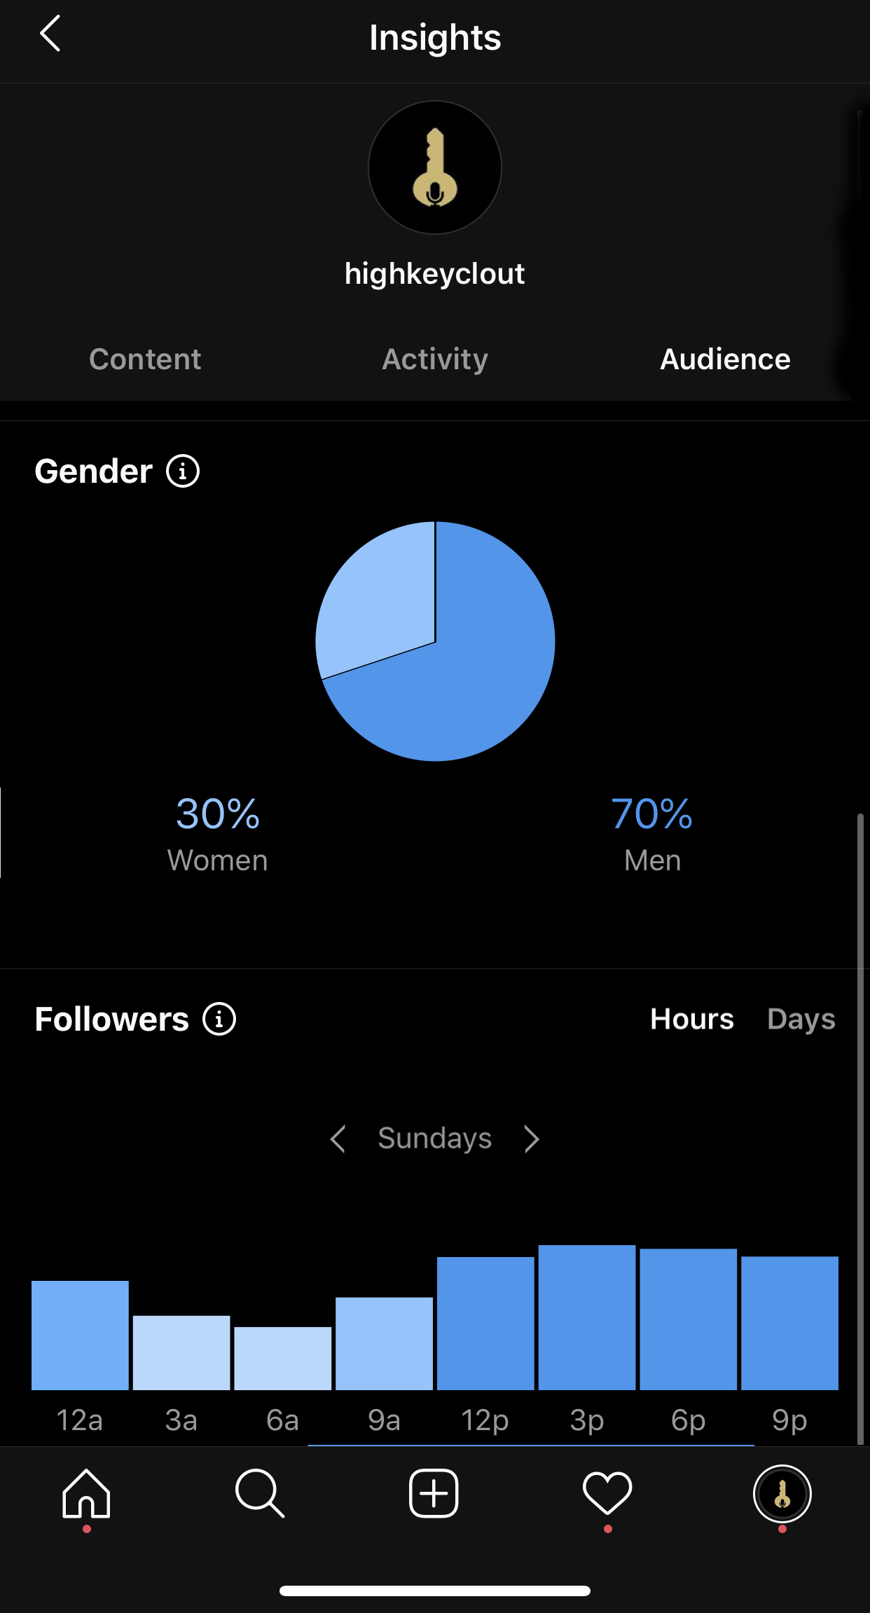Open Search magnifier icon
The width and height of the screenshot is (870, 1613).
tap(260, 1493)
